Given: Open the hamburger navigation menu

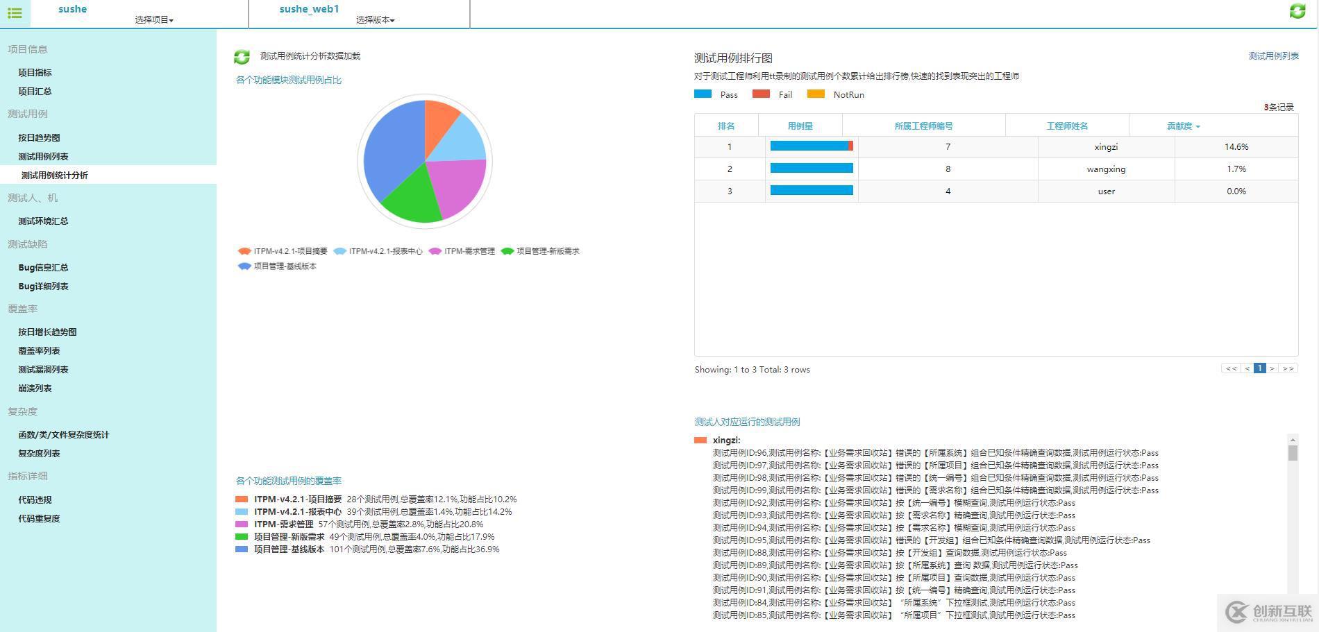Looking at the screenshot, I should [x=15, y=13].
